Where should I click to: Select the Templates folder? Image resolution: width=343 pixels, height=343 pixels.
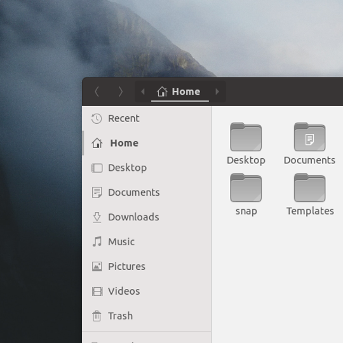click(310, 194)
